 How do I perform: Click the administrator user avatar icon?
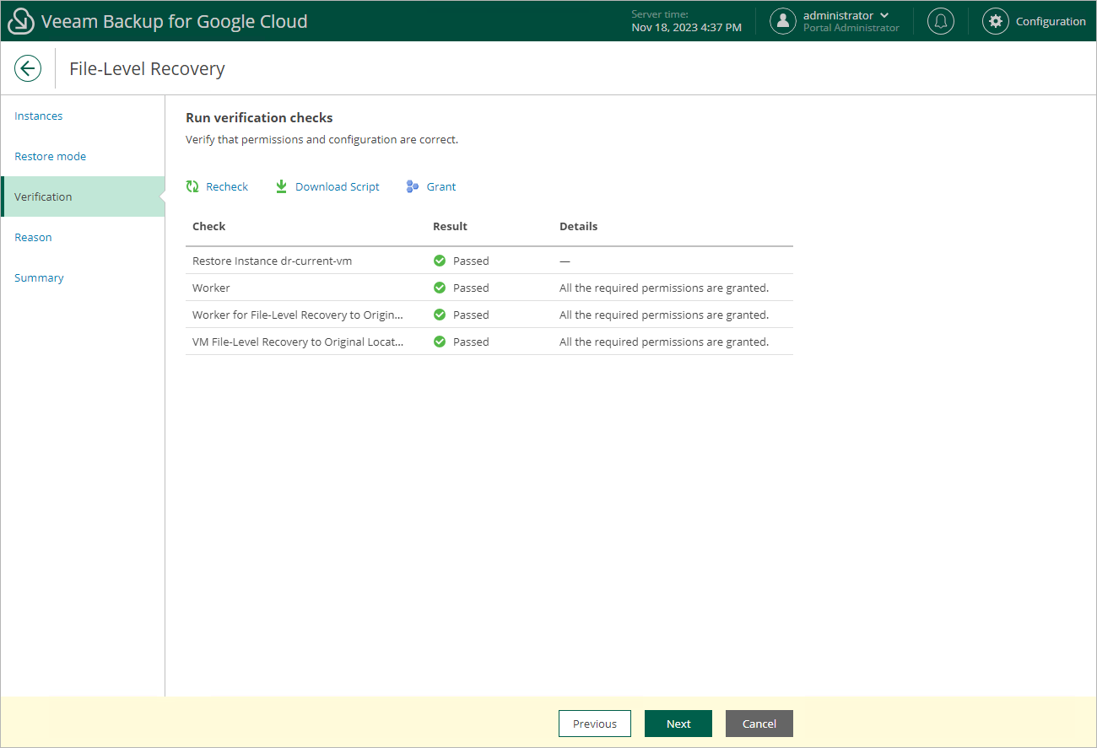(783, 21)
